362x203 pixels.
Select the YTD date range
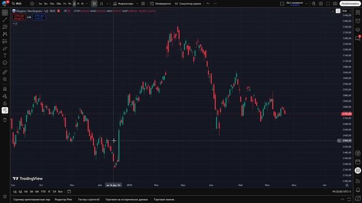[x=43, y=192]
